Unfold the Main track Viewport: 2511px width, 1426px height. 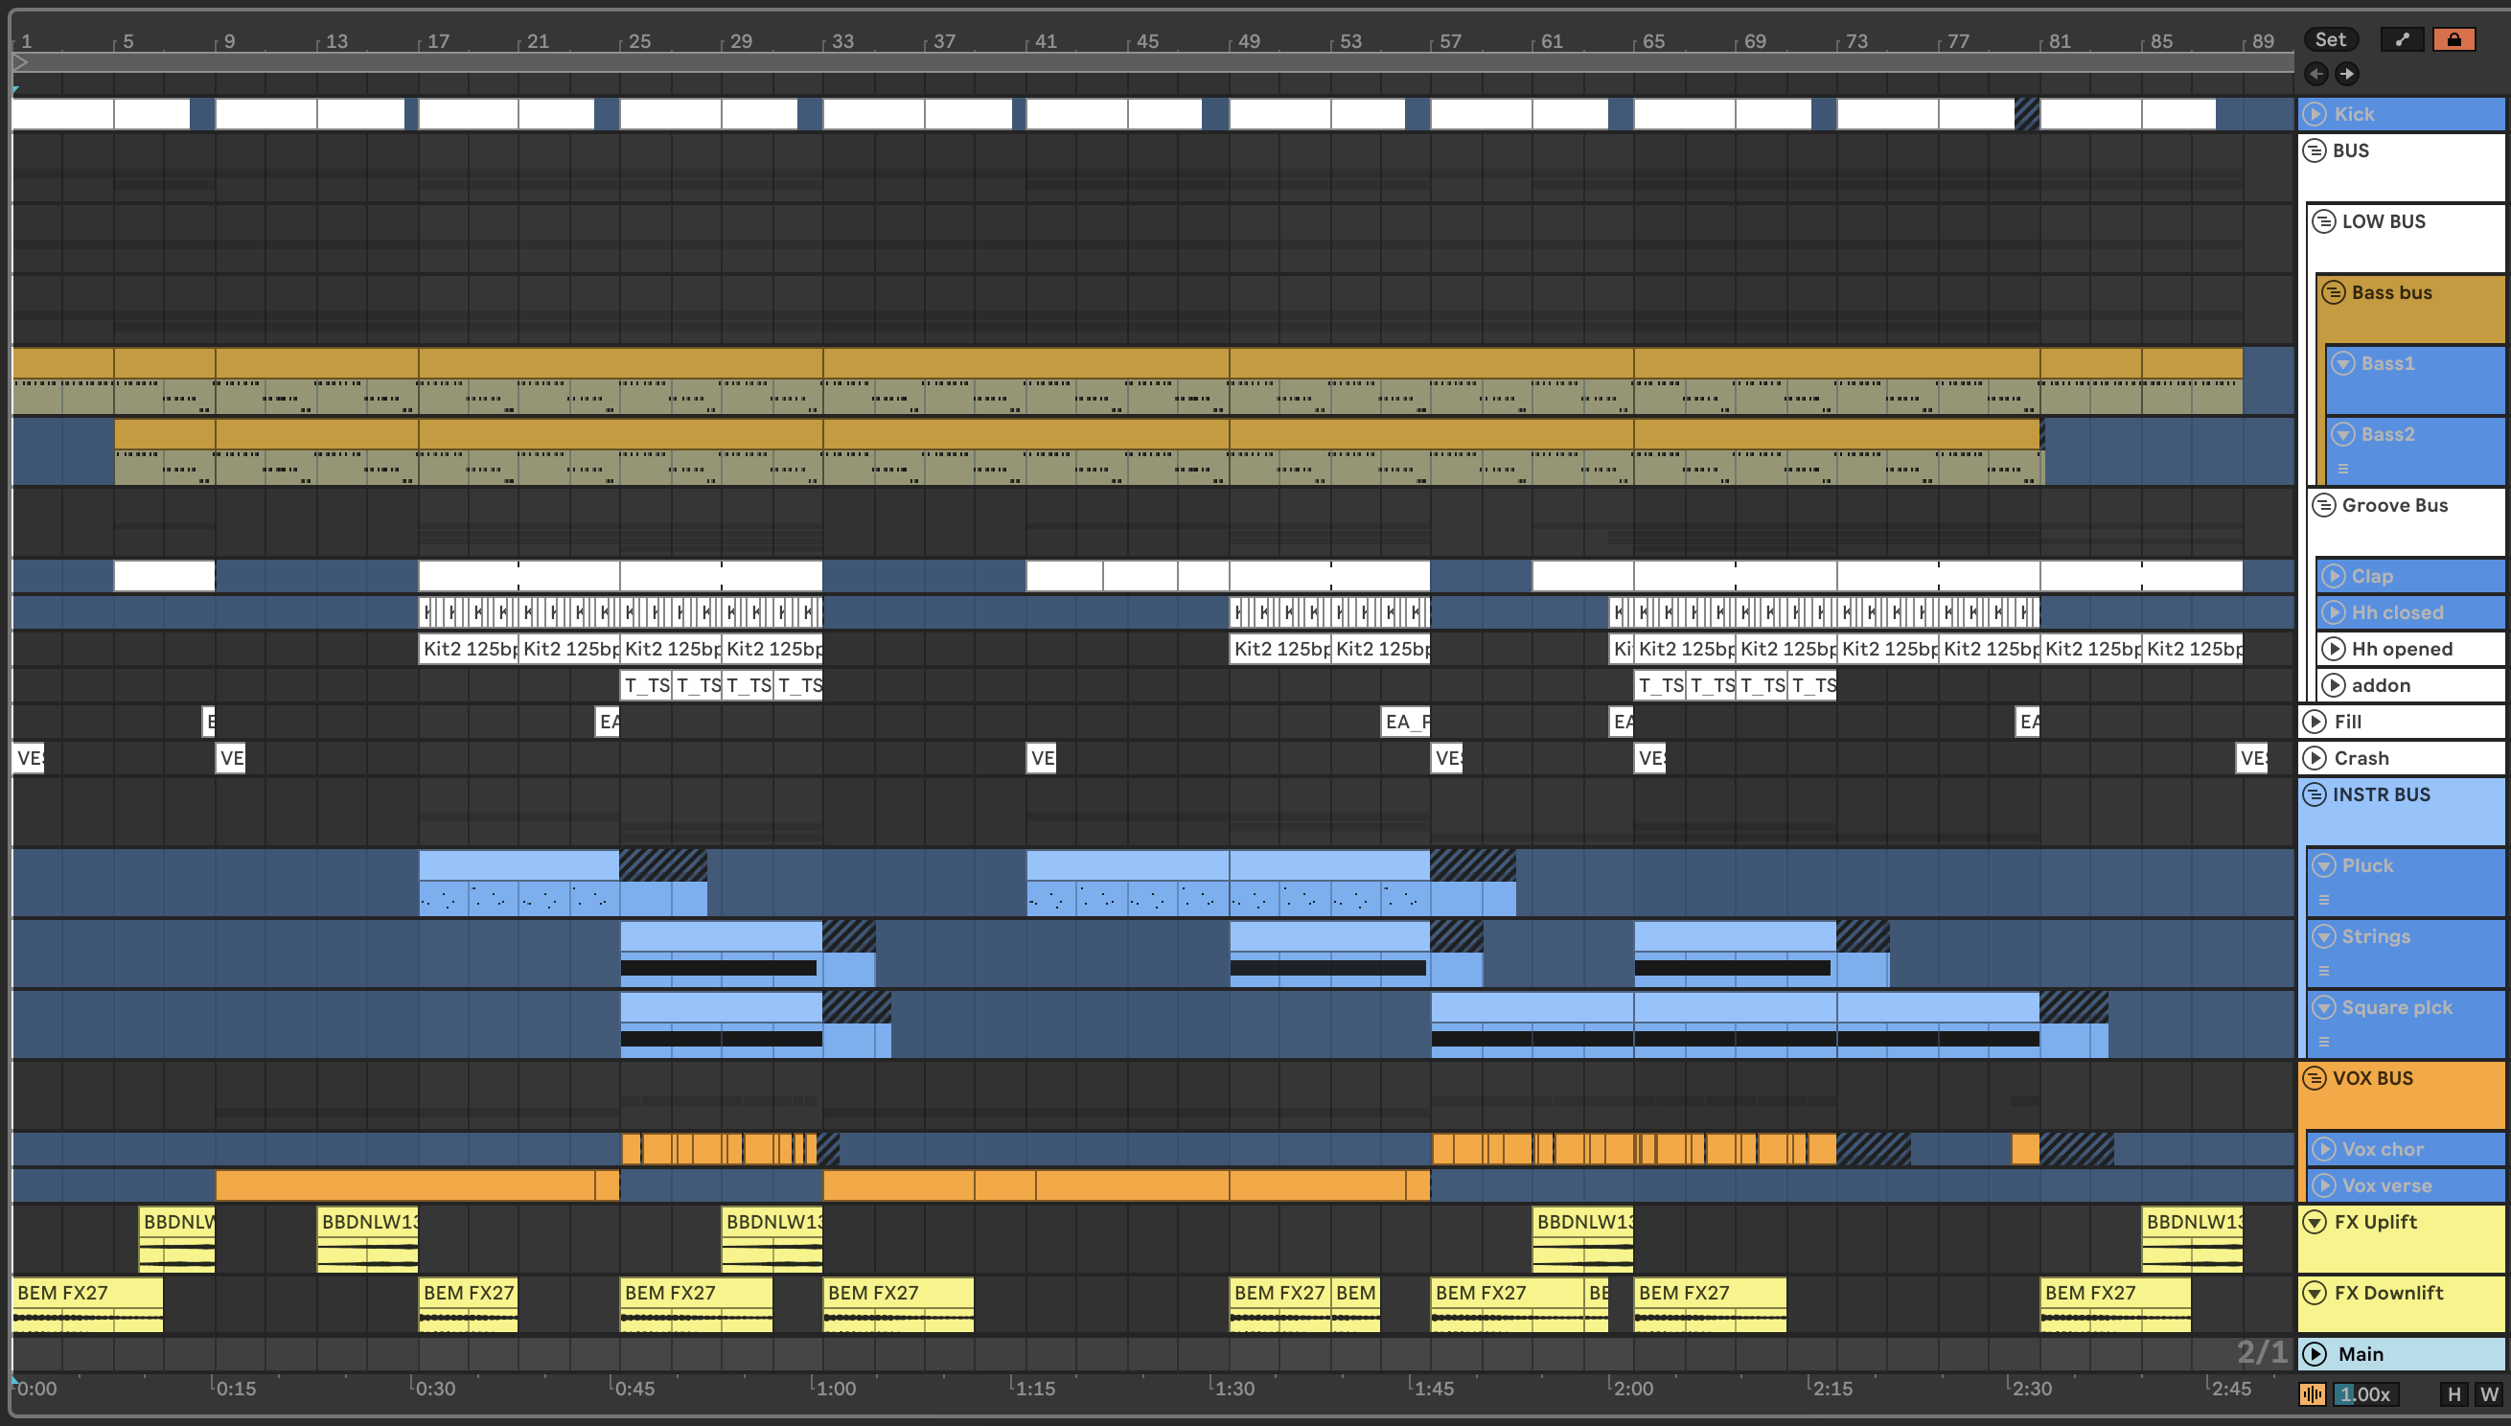click(2315, 1354)
